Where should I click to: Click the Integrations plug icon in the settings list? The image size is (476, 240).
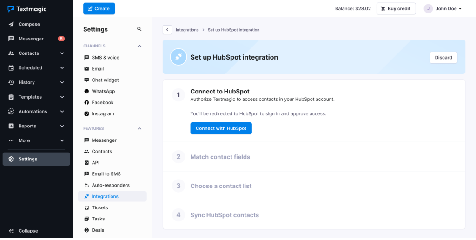click(x=86, y=197)
